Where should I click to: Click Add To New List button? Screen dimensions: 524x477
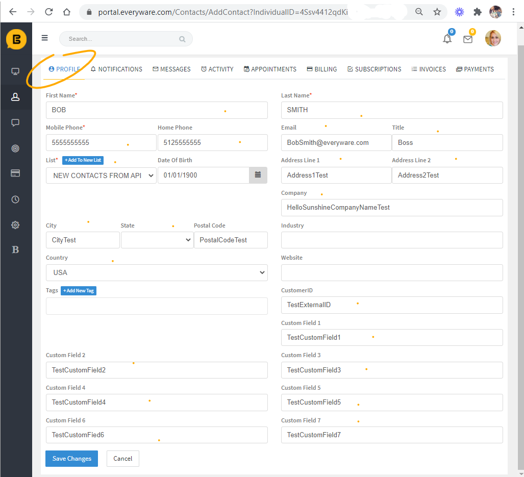coord(83,160)
